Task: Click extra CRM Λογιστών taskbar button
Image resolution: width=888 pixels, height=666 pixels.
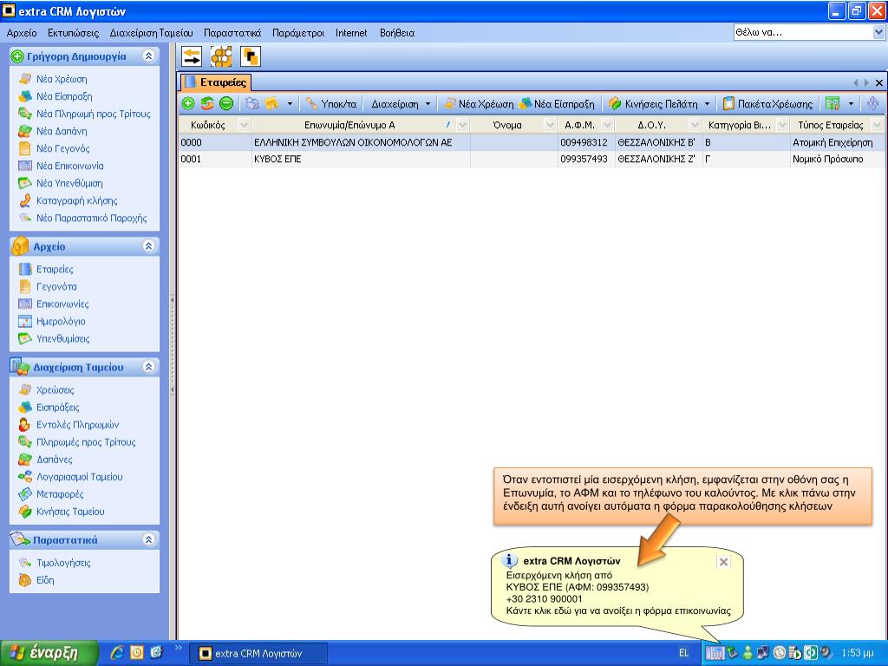Action: pyautogui.click(x=258, y=653)
